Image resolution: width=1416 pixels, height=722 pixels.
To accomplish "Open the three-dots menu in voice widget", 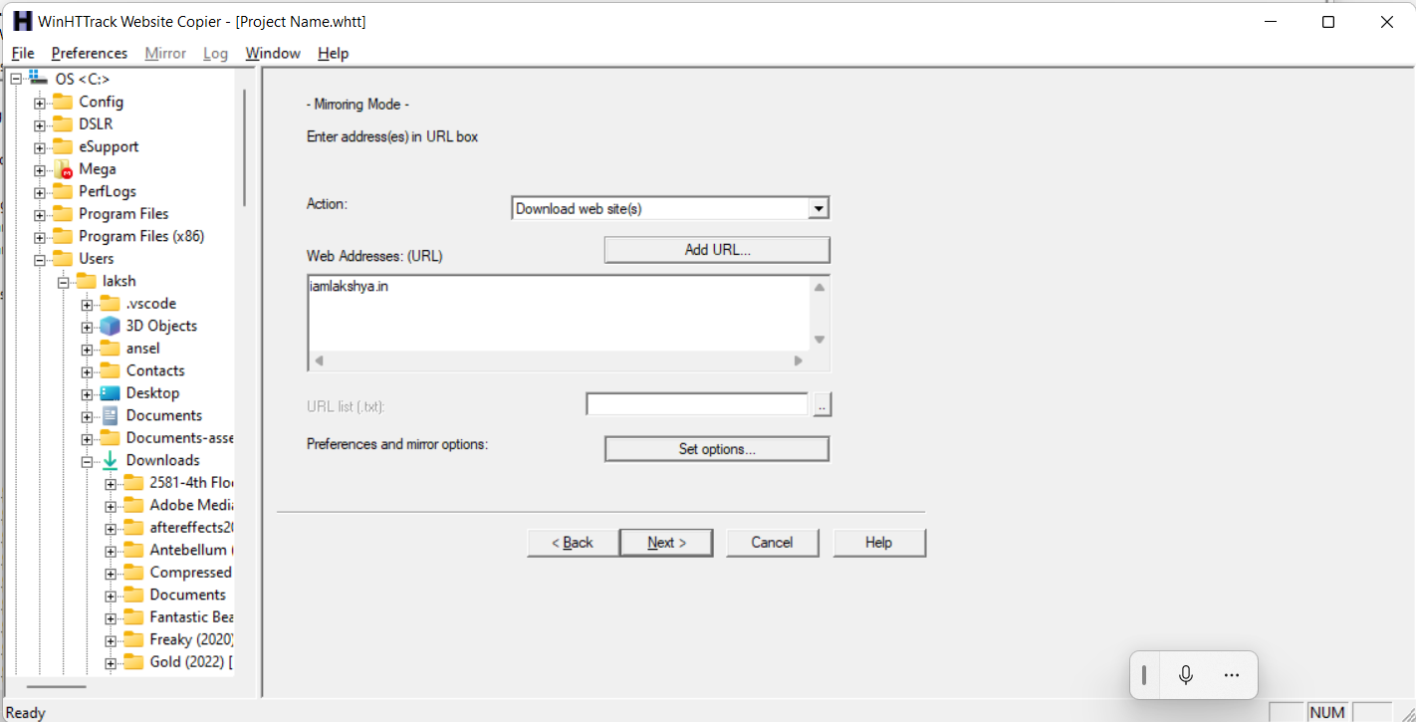I will pos(1232,675).
